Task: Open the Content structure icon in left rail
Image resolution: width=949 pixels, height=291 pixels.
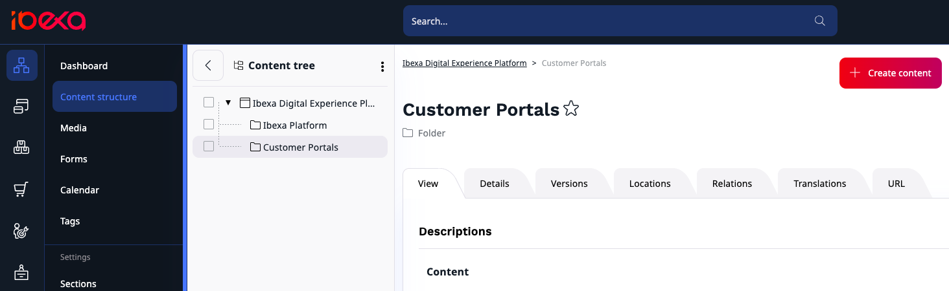Action: [x=22, y=65]
